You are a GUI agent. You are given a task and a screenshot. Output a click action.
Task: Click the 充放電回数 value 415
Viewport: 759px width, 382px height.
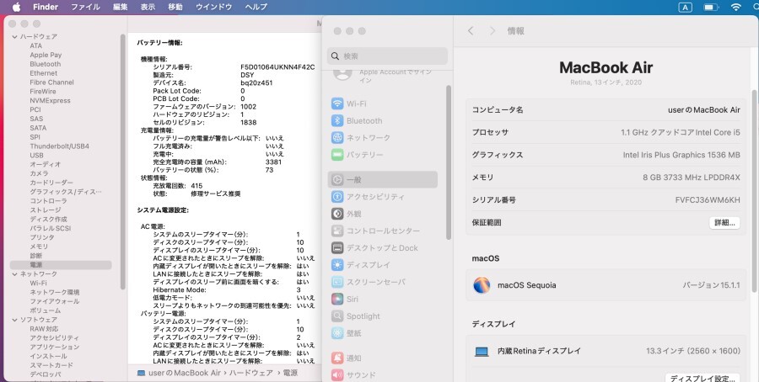pos(196,185)
